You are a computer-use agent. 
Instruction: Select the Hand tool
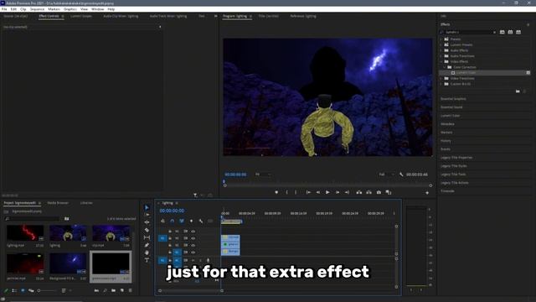pyautogui.click(x=147, y=253)
